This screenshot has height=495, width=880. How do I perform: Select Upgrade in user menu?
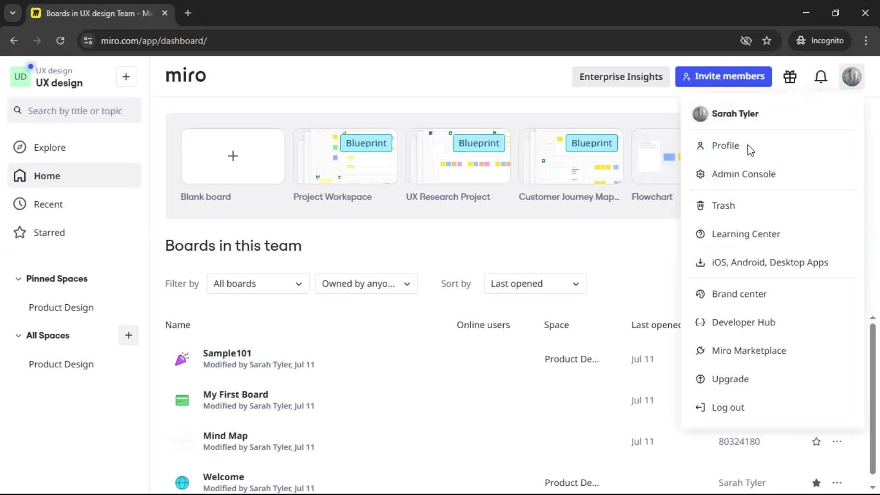coord(772,379)
